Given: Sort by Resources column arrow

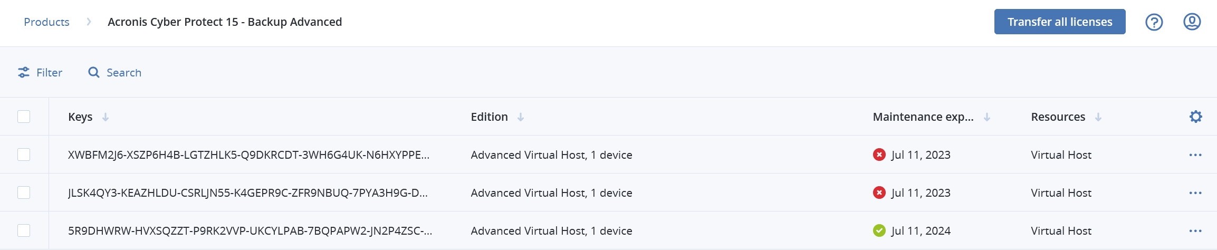Looking at the screenshot, I should click(x=1098, y=117).
